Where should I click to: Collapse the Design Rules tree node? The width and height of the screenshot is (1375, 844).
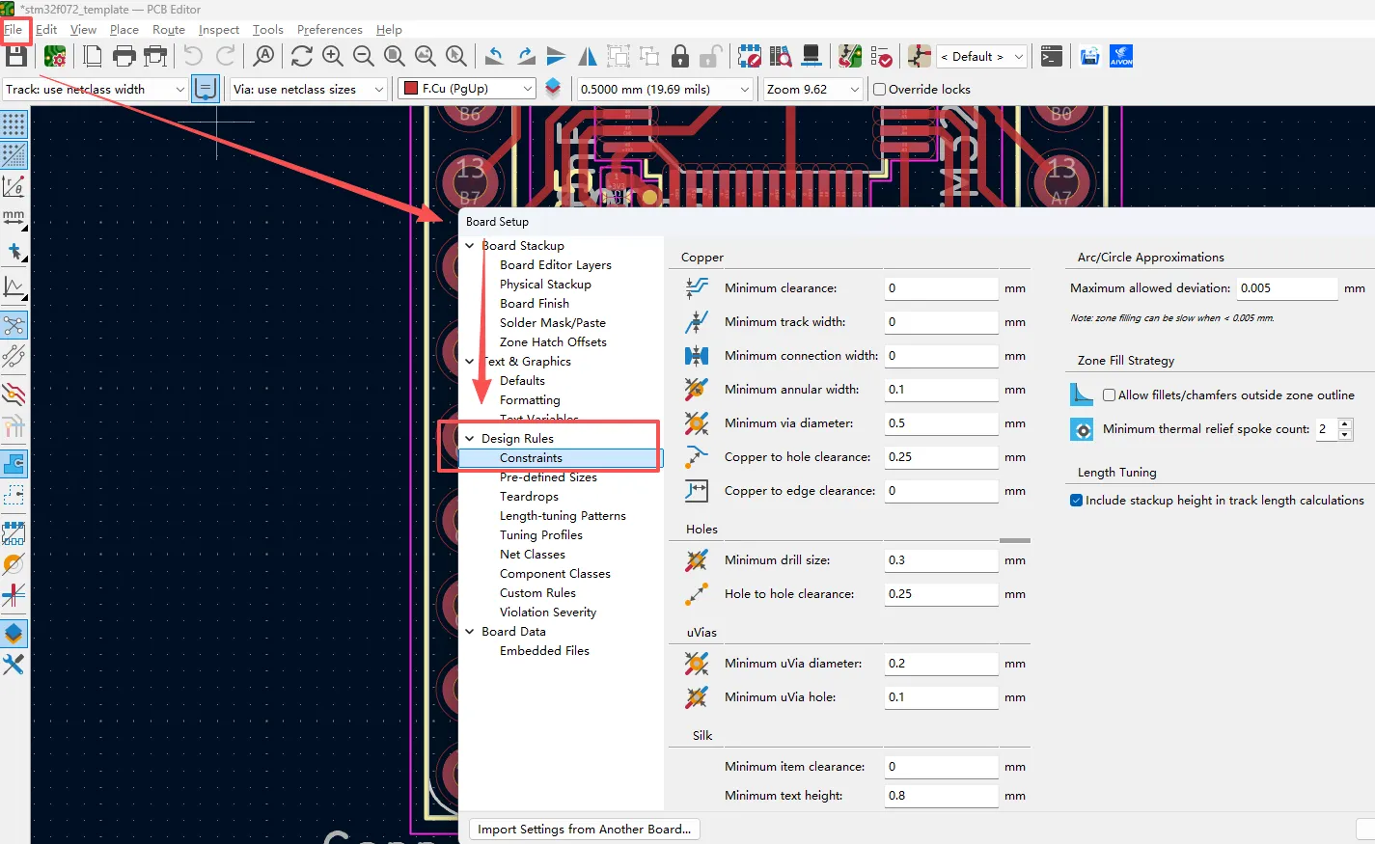coord(470,438)
